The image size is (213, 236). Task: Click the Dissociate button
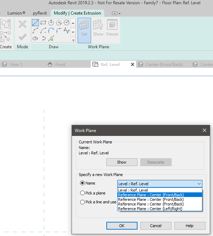(156, 162)
